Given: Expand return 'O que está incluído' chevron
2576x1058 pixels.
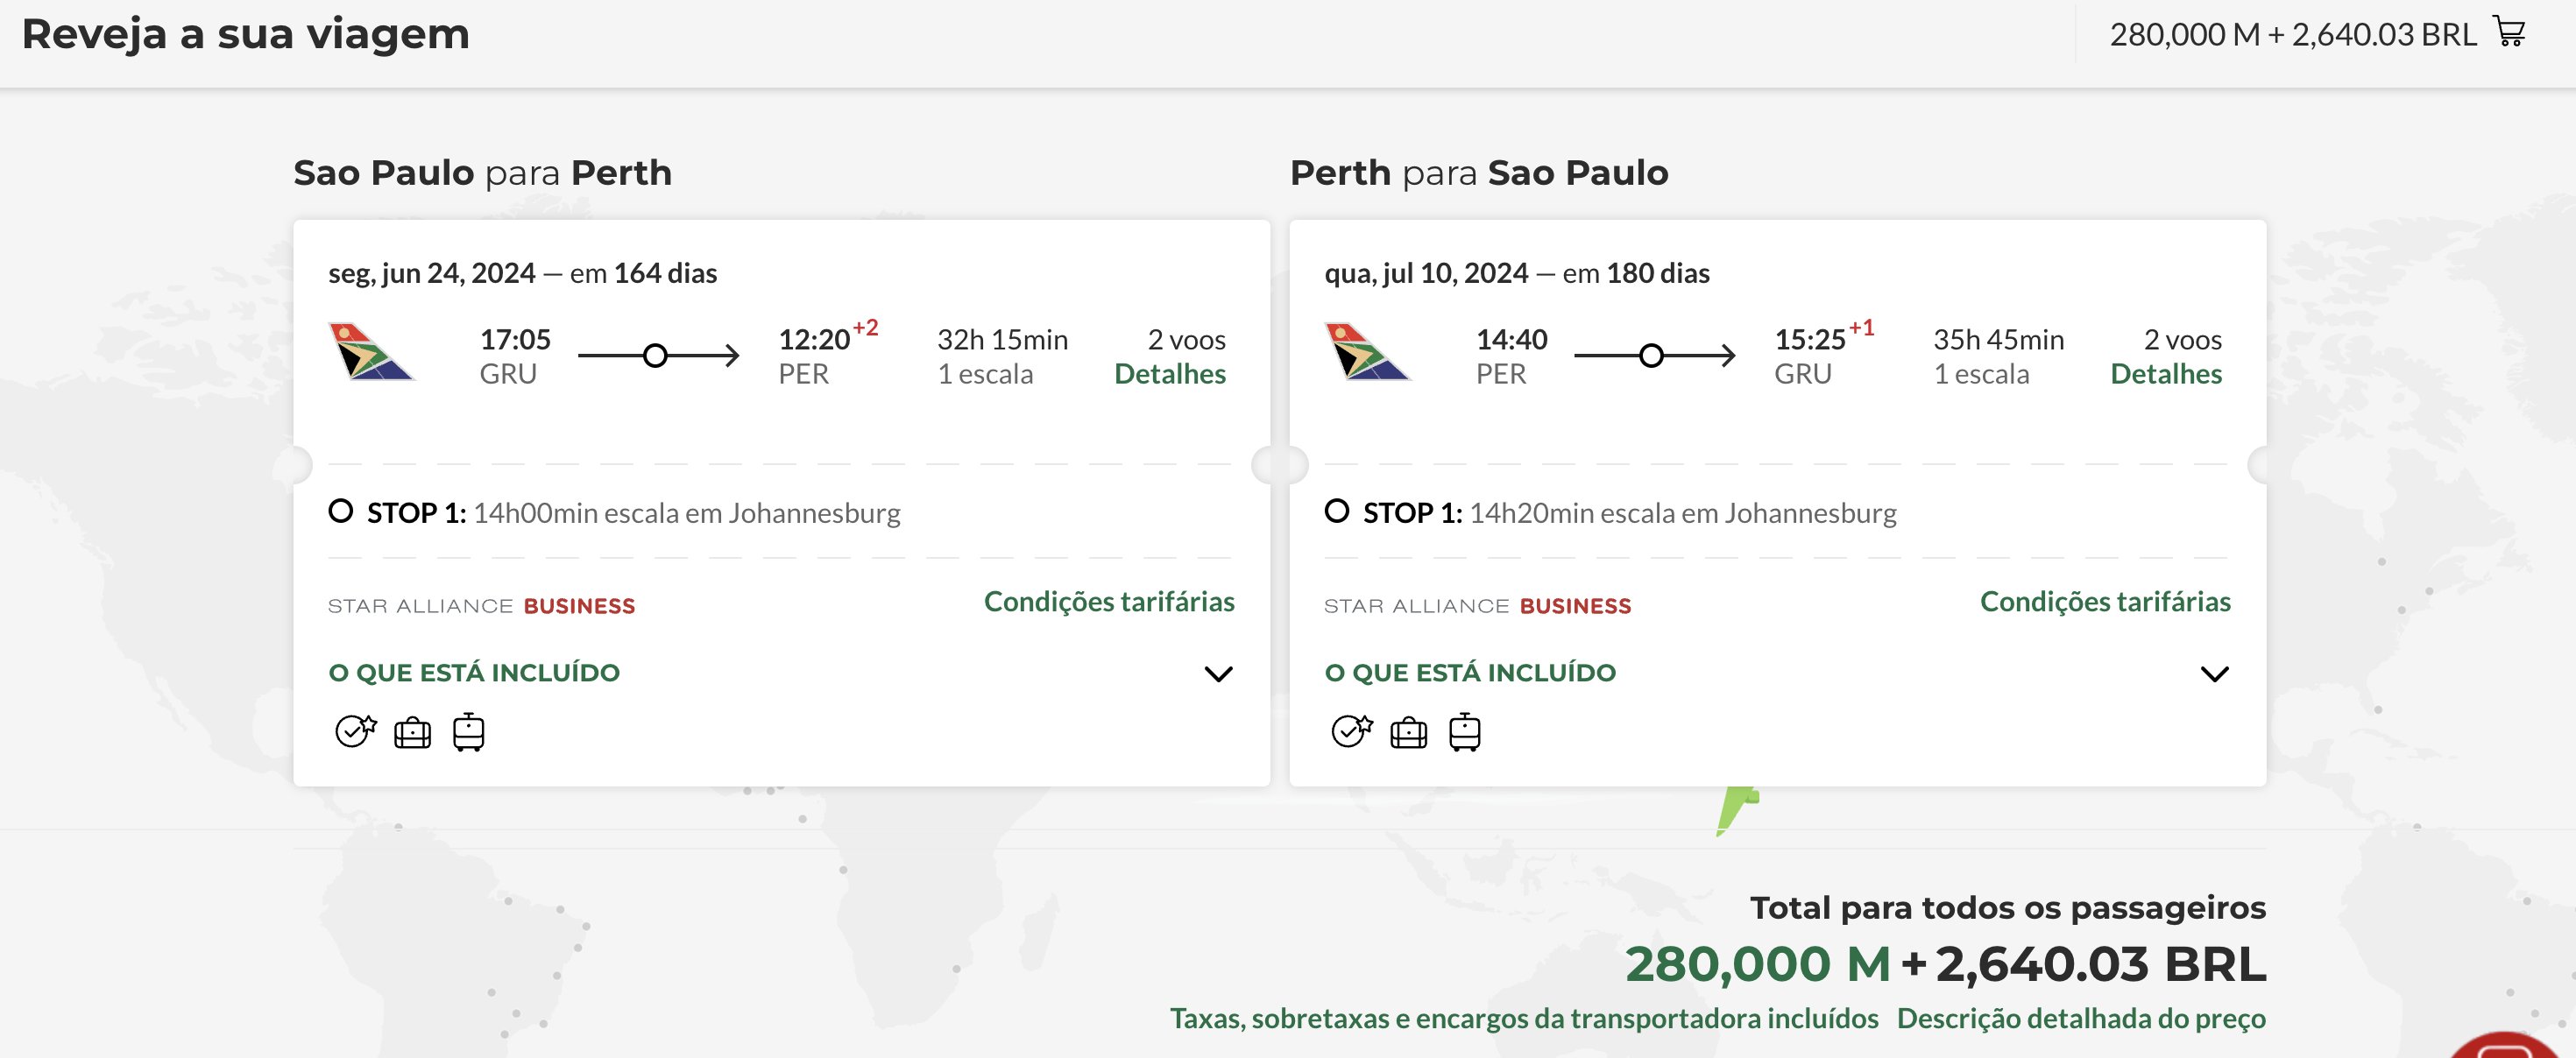Looking at the screenshot, I should 2214,674.
